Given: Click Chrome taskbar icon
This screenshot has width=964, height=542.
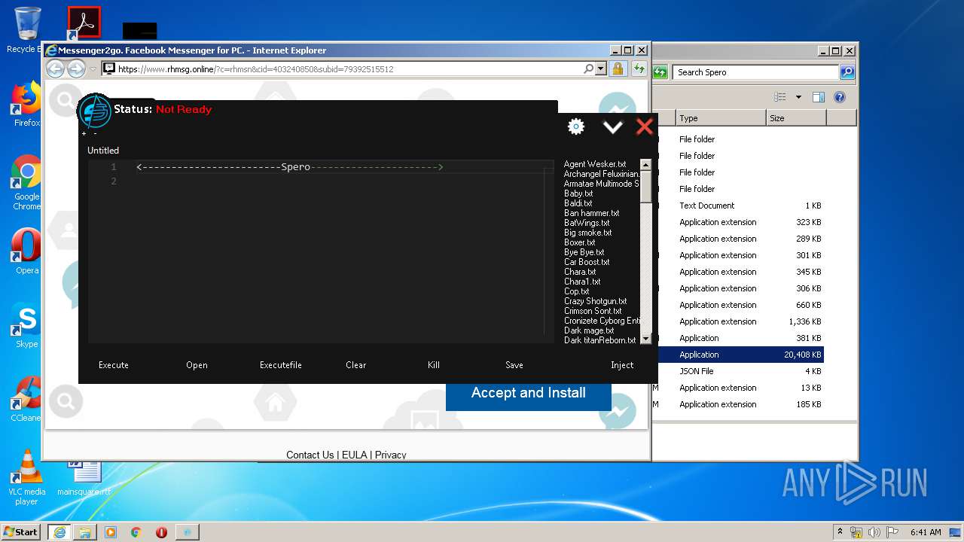Looking at the screenshot, I should (x=136, y=532).
